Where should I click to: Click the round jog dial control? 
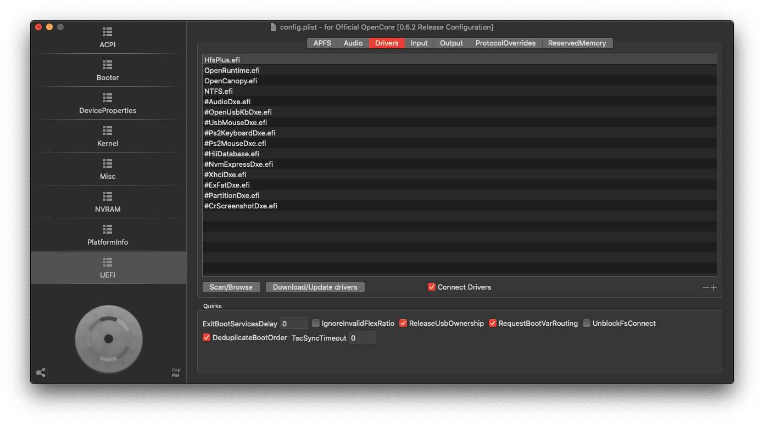(109, 339)
